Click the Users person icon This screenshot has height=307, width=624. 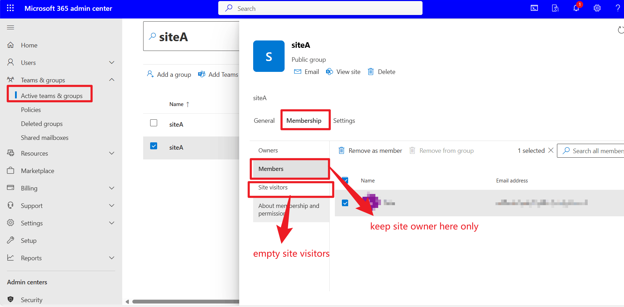tap(10, 62)
